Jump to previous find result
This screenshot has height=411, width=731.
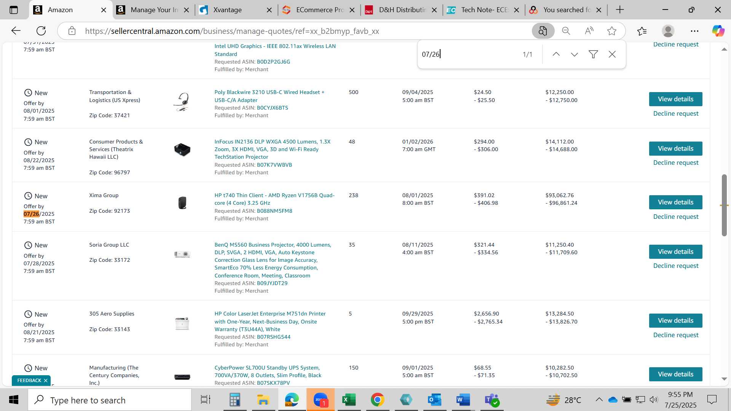pos(556,54)
